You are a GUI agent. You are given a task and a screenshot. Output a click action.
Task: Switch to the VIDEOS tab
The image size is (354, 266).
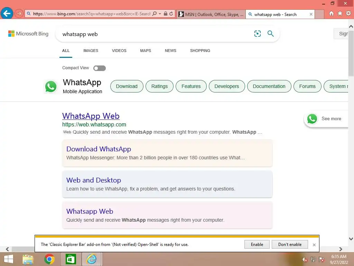[x=119, y=51]
